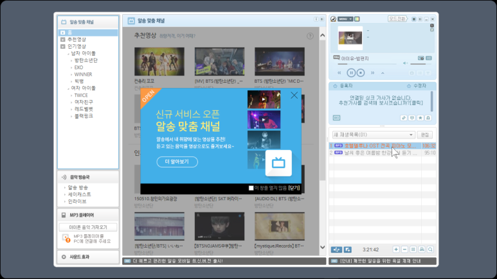
Task: Select 세이캐스트 under 음악 방송국
Action: pos(79,194)
